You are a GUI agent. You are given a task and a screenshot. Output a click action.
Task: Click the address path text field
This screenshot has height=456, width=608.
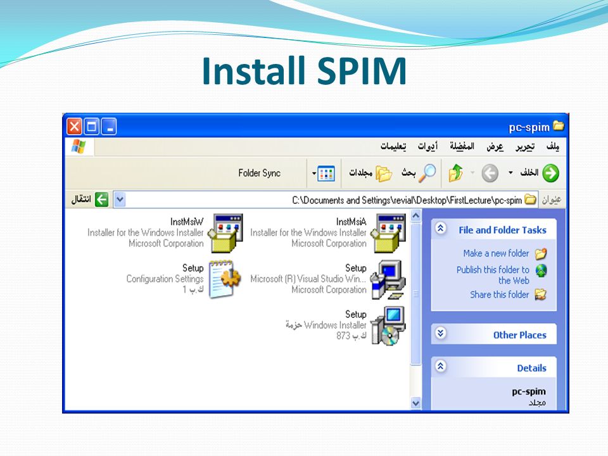pyautogui.click(x=325, y=199)
